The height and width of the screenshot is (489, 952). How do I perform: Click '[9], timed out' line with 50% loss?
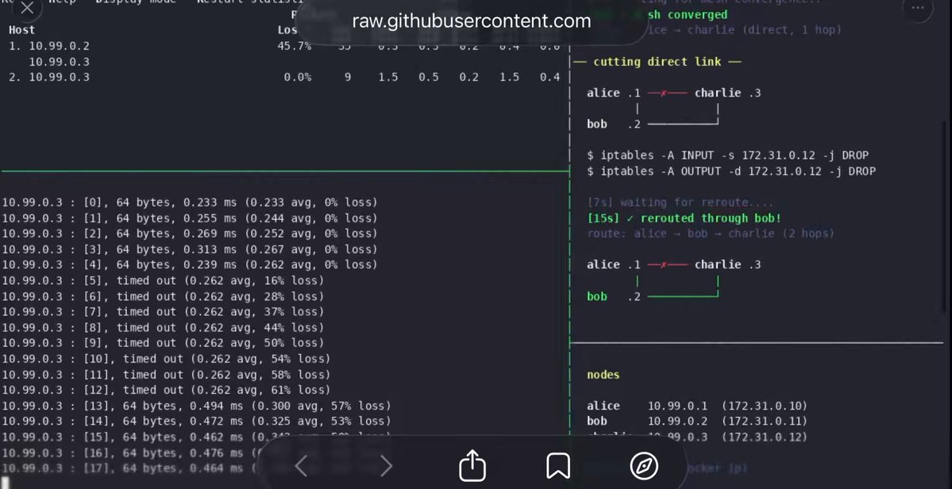pos(163,343)
